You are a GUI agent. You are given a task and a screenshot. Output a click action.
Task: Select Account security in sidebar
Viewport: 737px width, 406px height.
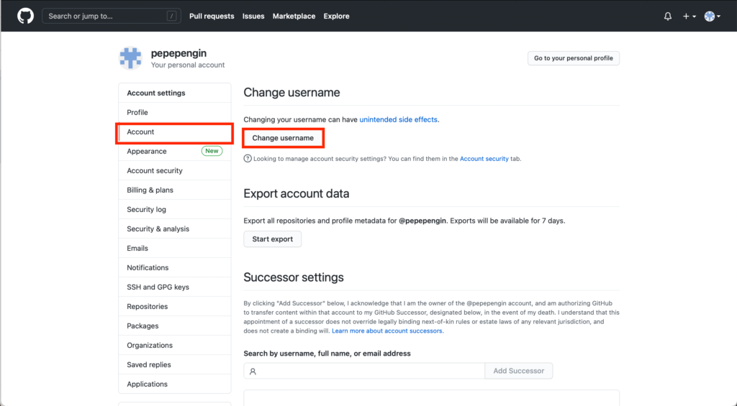[x=175, y=170]
